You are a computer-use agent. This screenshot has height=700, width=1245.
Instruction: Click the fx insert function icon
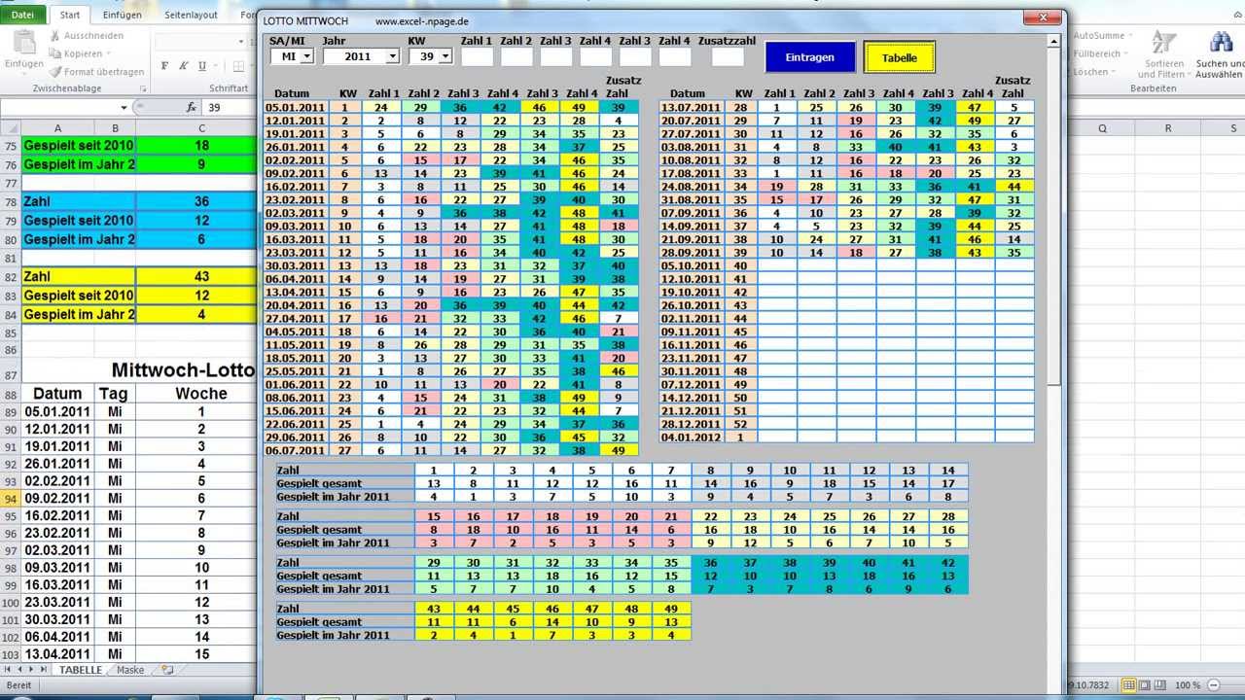[192, 108]
